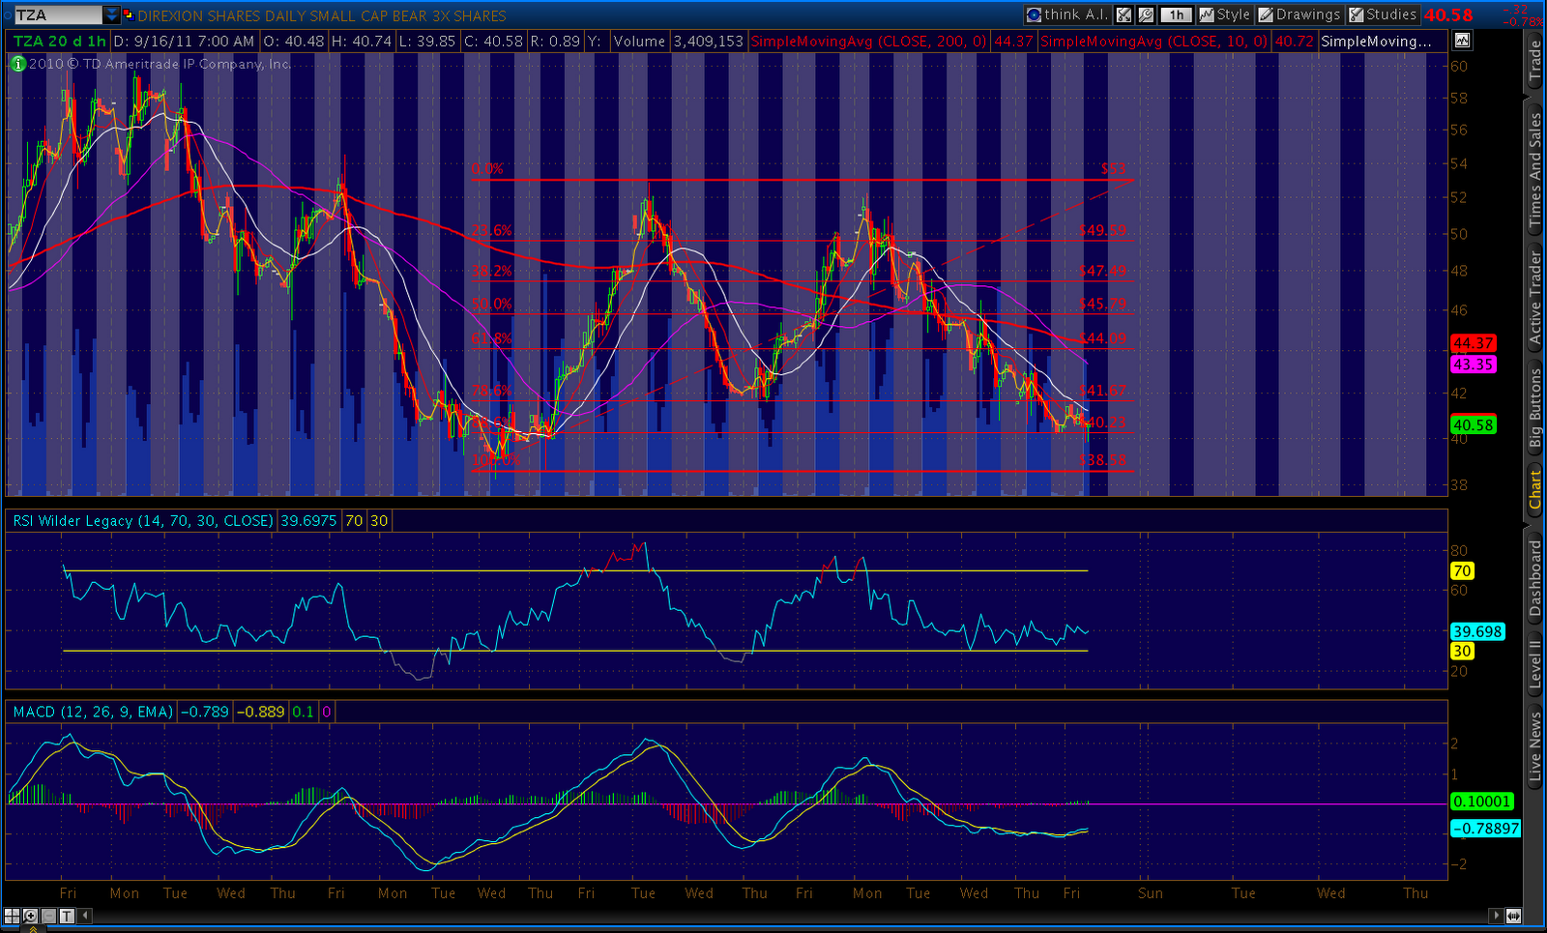Open the Style menu
This screenshot has height=933, width=1547.
pyautogui.click(x=1225, y=15)
